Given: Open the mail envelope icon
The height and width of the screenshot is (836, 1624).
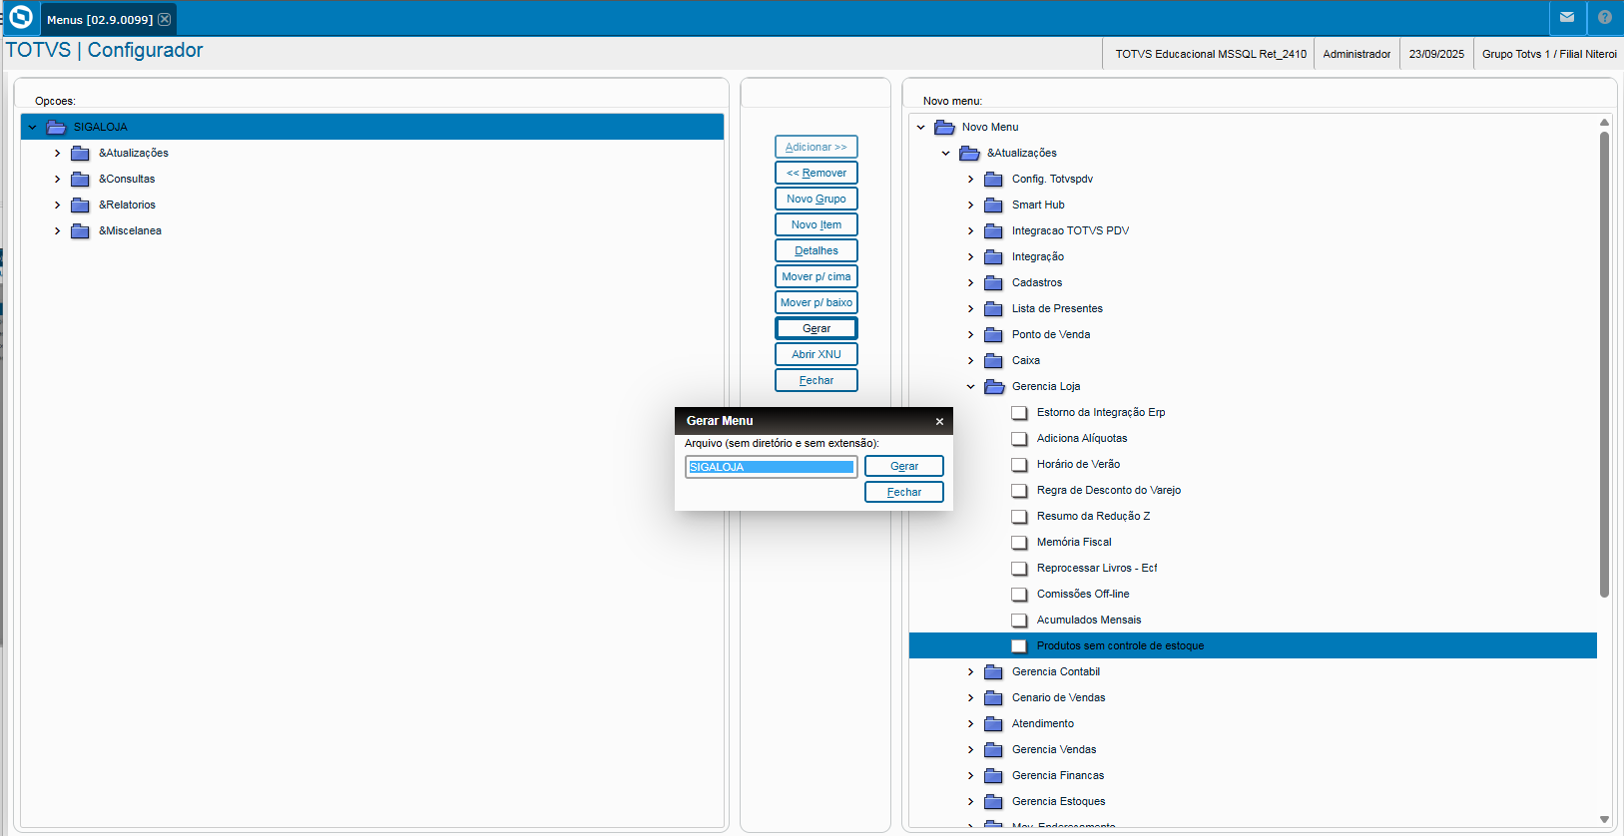Looking at the screenshot, I should (1567, 17).
